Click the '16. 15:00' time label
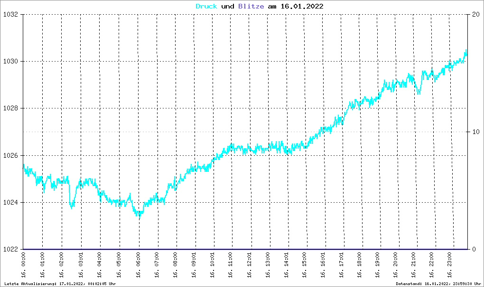Viewport: 484px width, 287px height. tap(305, 265)
